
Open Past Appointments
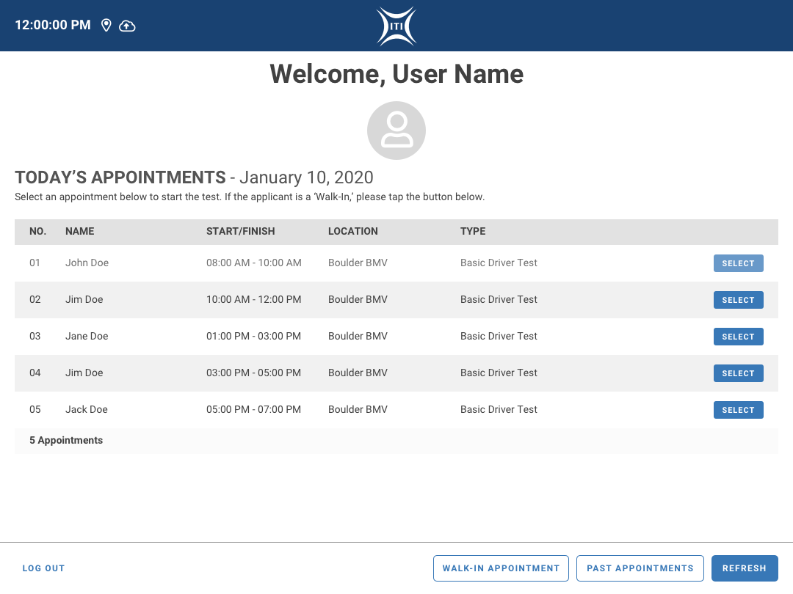(640, 568)
